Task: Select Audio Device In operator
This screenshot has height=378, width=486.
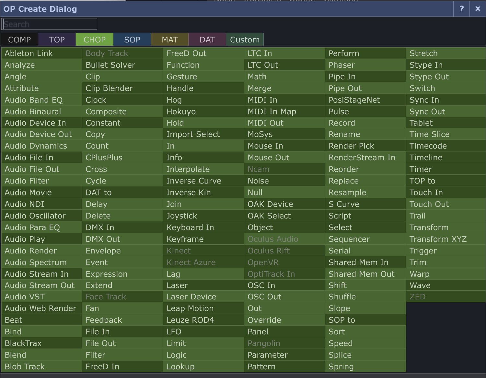Action: [x=41, y=123]
